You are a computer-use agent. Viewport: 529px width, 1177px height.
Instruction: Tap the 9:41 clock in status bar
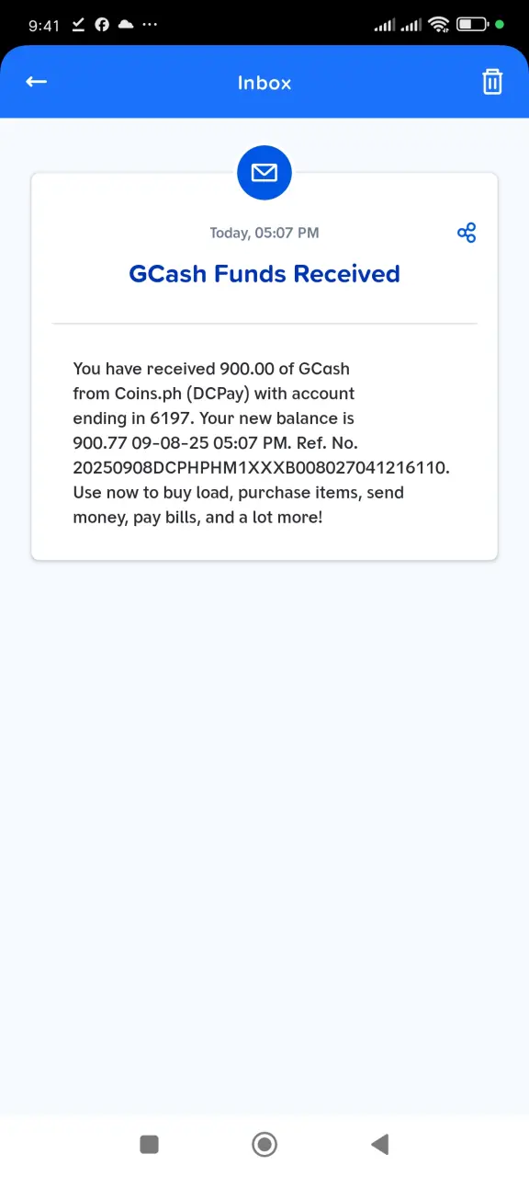coord(44,25)
